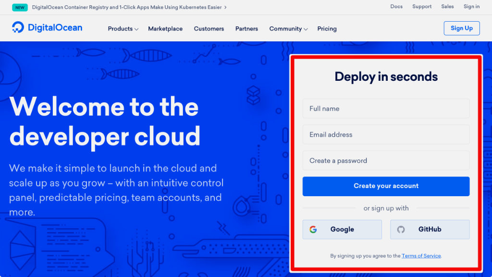The image size is (492, 277).
Task: Click the Sign Up button in header
Action: tap(461, 28)
